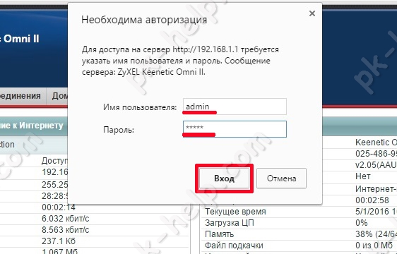Click the Пароль label in dialog

(119, 130)
